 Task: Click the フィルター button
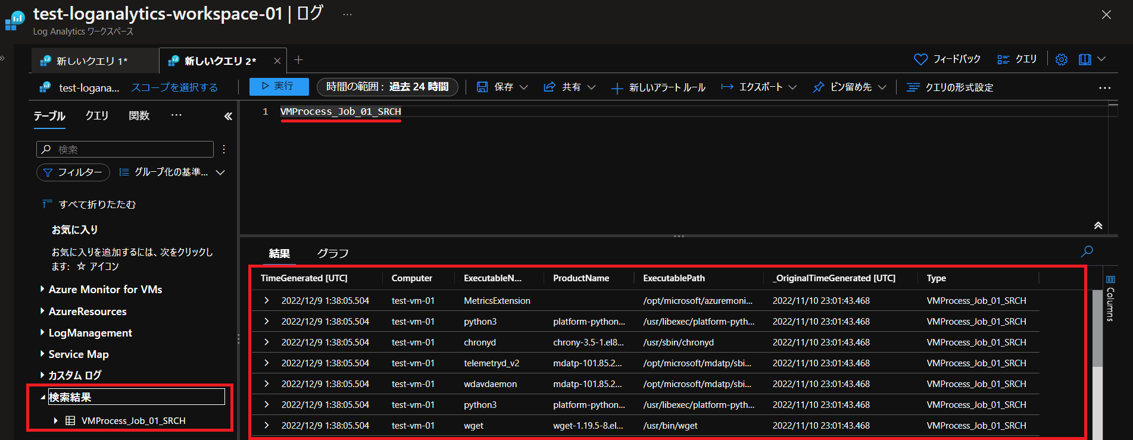(x=73, y=172)
